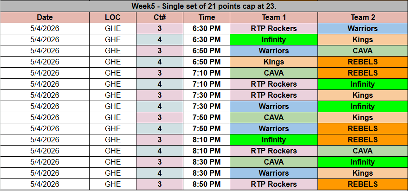Click Team 1 RTP Rockers at 8:50 PM
The width and height of the screenshot is (408, 191).
click(x=273, y=185)
